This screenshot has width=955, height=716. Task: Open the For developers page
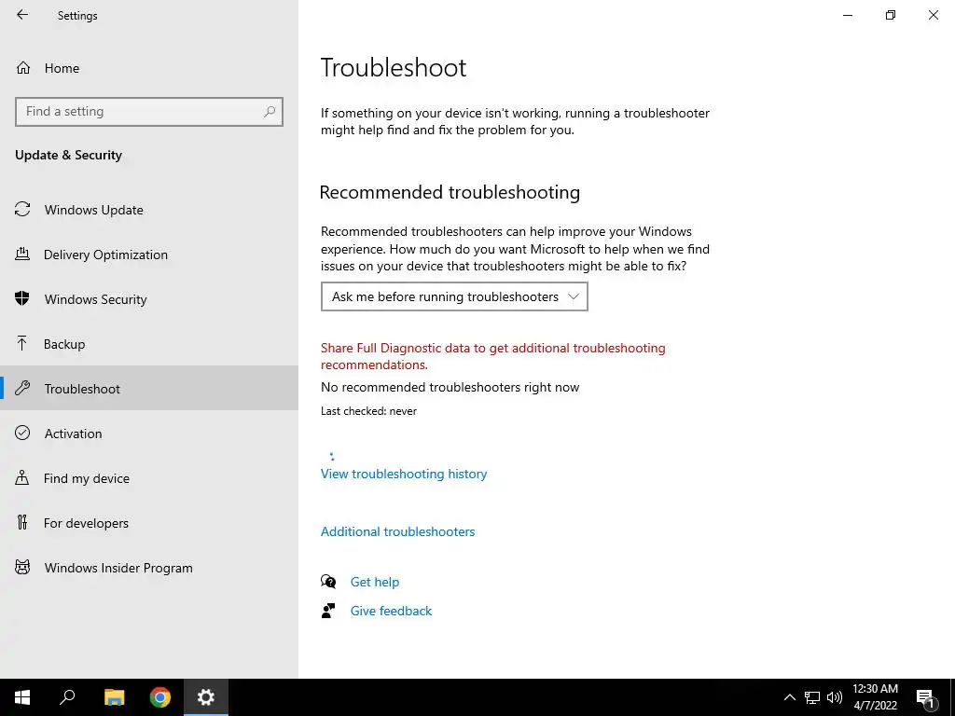click(149, 523)
